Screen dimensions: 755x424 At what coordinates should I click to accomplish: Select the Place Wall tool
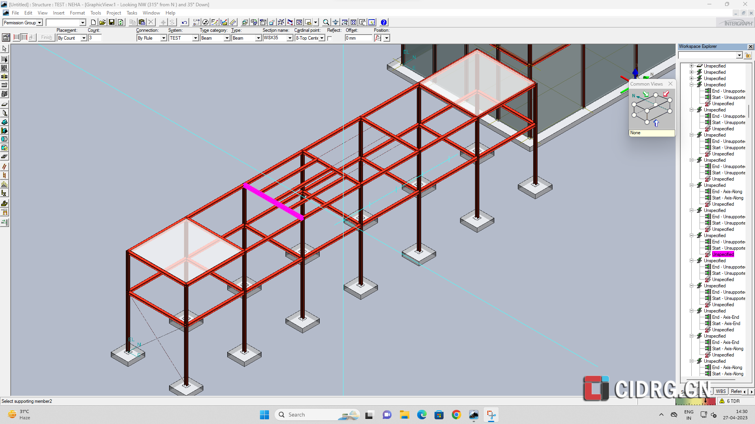tap(5, 113)
